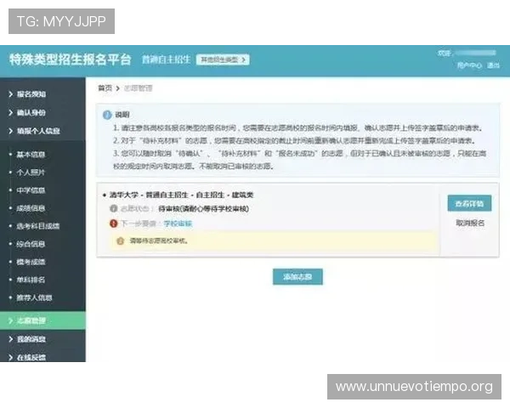Image resolution: width=510 pixels, height=408 pixels.
Task: Expand the 报名须知 sidebar section
Action: pyautogui.click(x=42, y=94)
